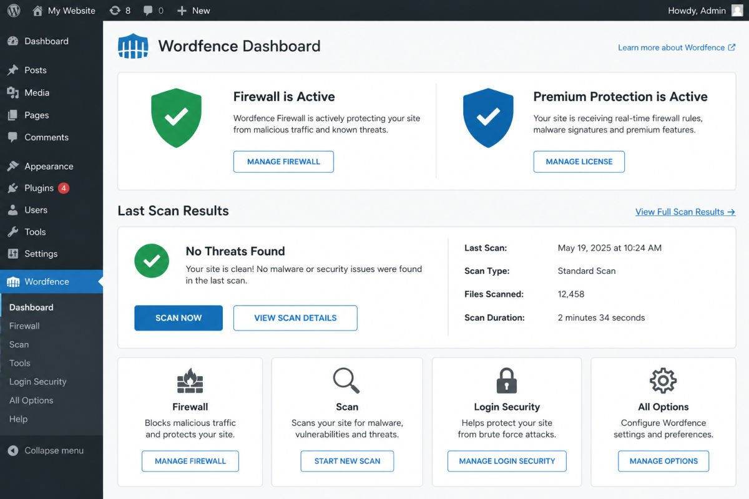Image resolution: width=749 pixels, height=499 pixels.
Task: Click the Plugins red 4 notification badge
Action: (x=64, y=188)
